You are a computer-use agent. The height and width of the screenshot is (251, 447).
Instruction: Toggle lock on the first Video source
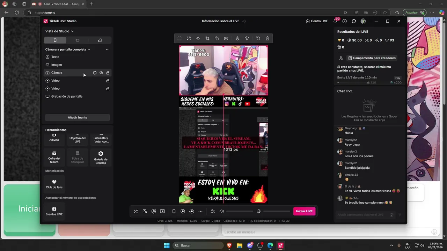(108, 81)
